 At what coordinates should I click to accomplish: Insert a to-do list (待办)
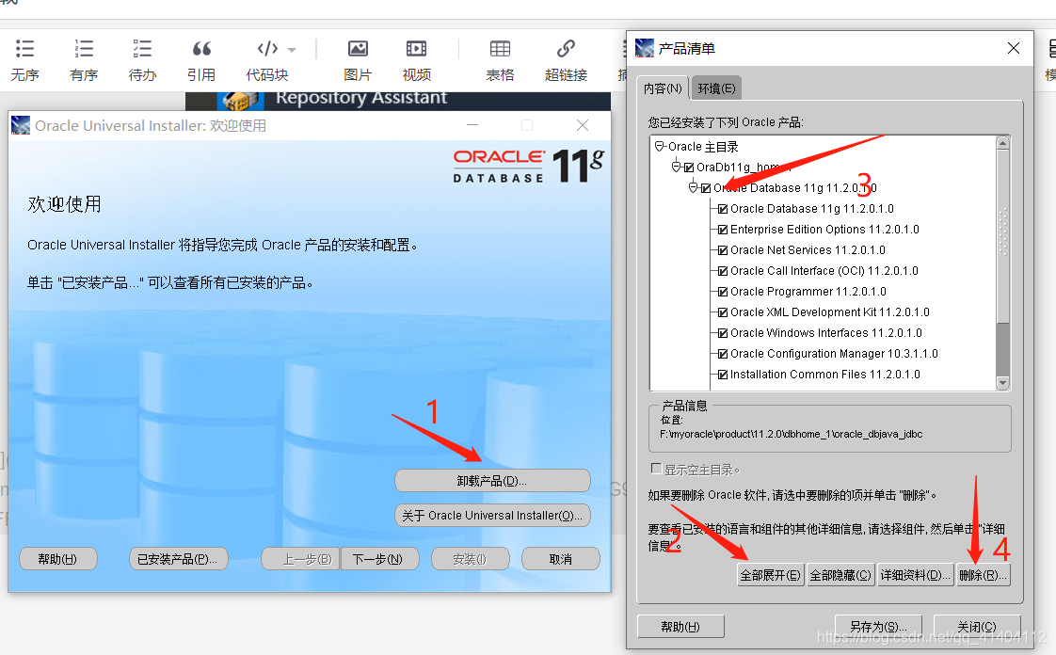142,59
